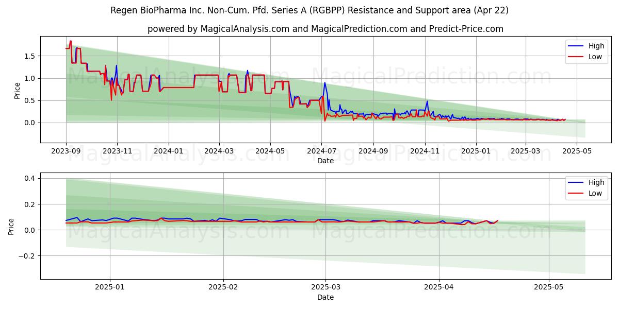The image size is (619, 309).
Task: Click the September 2023 peak near 1.8 in the top chart
Action: click(71, 42)
